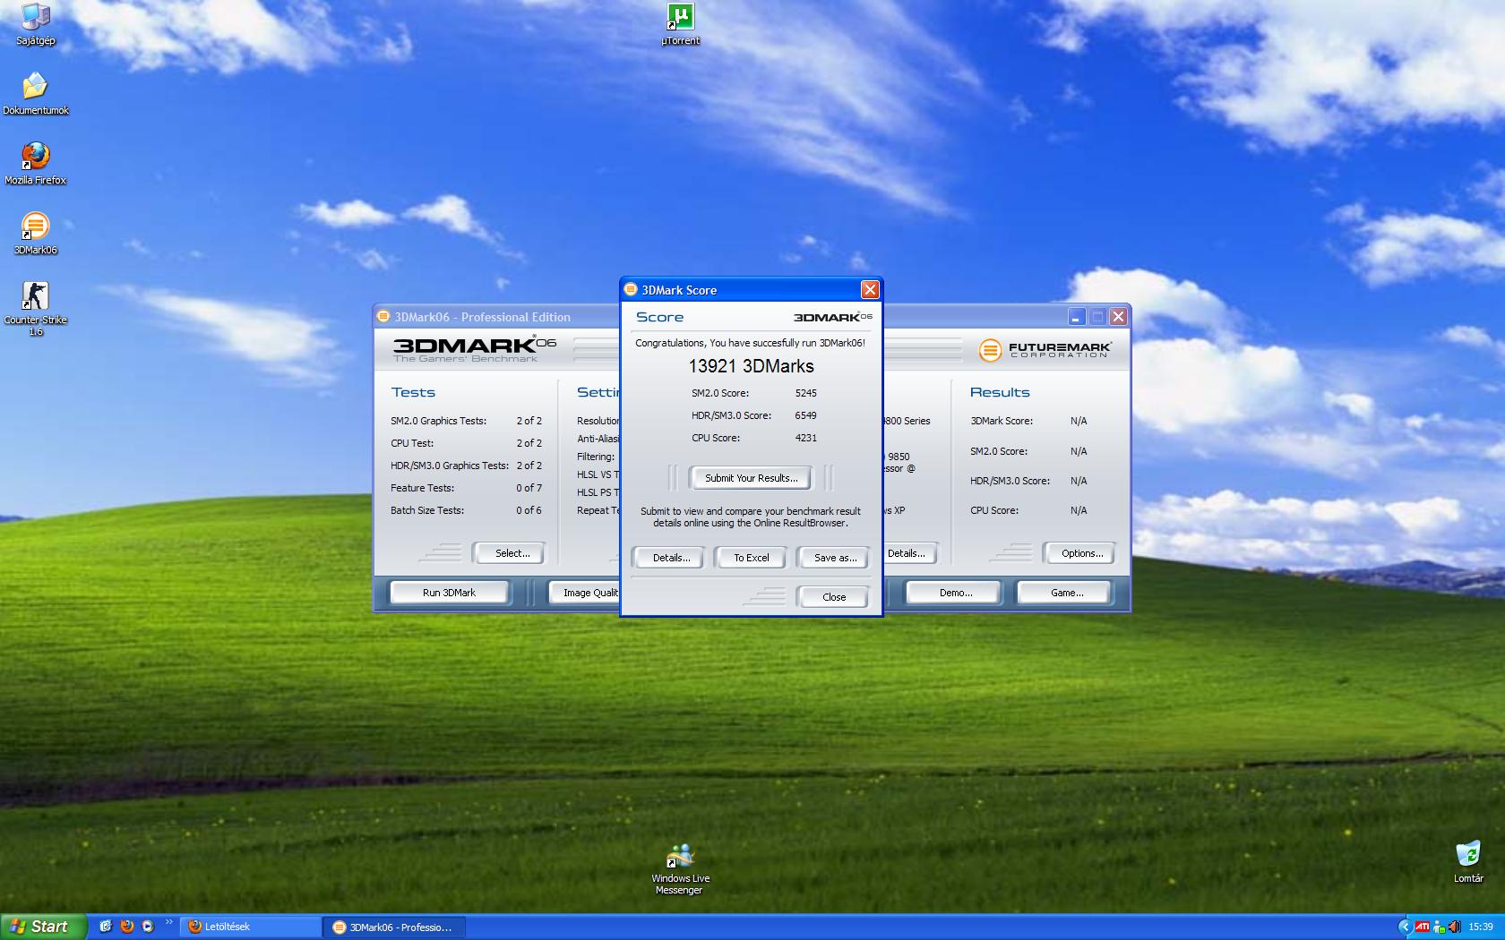1505x940 pixels.
Task: Select the Counter-Strike 1.6 desktop icon
Action: (x=35, y=309)
